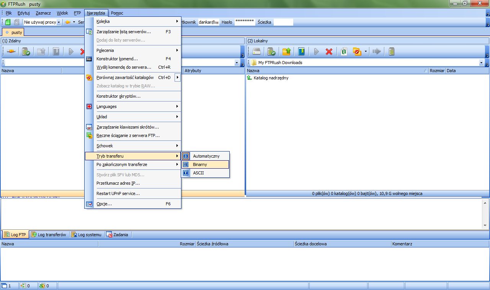Click the local drive icon in Lokalny toolbar
Screen dimensions: 490x290
point(256,52)
